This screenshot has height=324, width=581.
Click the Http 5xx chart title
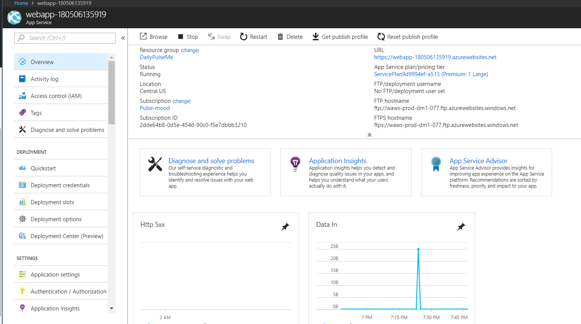pyautogui.click(x=152, y=225)
